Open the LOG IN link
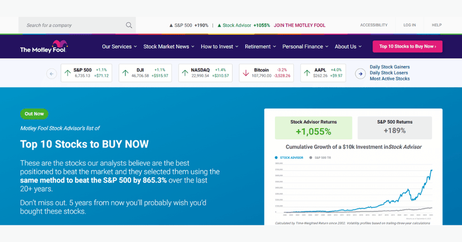Viewport: 462px width, 242px height. (409, 25)
